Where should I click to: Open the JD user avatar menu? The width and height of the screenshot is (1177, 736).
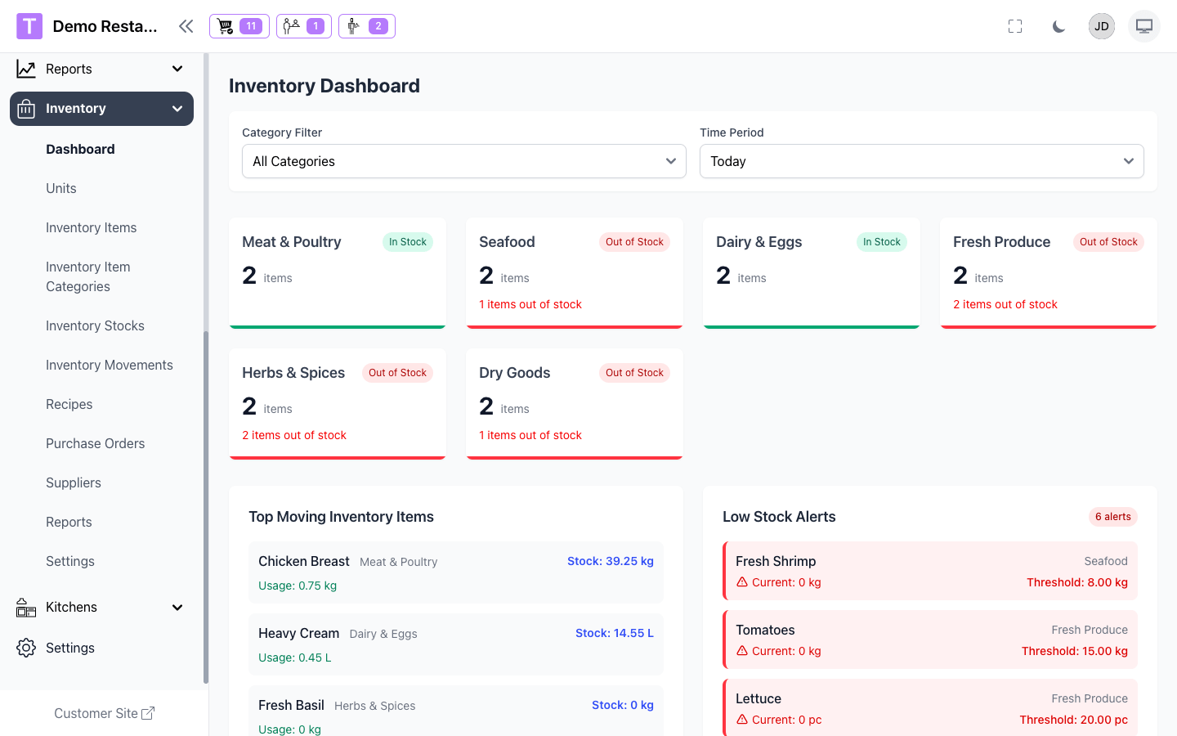pyautogui.click(x=1102, y=26)
